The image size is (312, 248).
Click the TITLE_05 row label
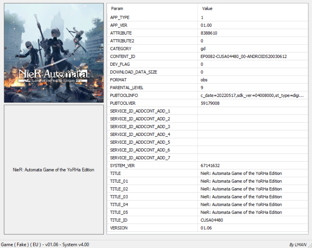point(119,212)
